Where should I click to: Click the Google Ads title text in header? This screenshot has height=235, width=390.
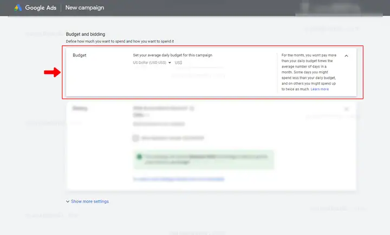(x=41, y=8)
